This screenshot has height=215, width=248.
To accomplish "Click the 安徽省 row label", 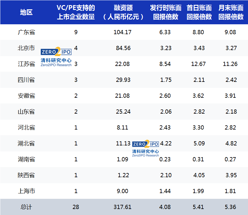I will [x=26, y=96].
